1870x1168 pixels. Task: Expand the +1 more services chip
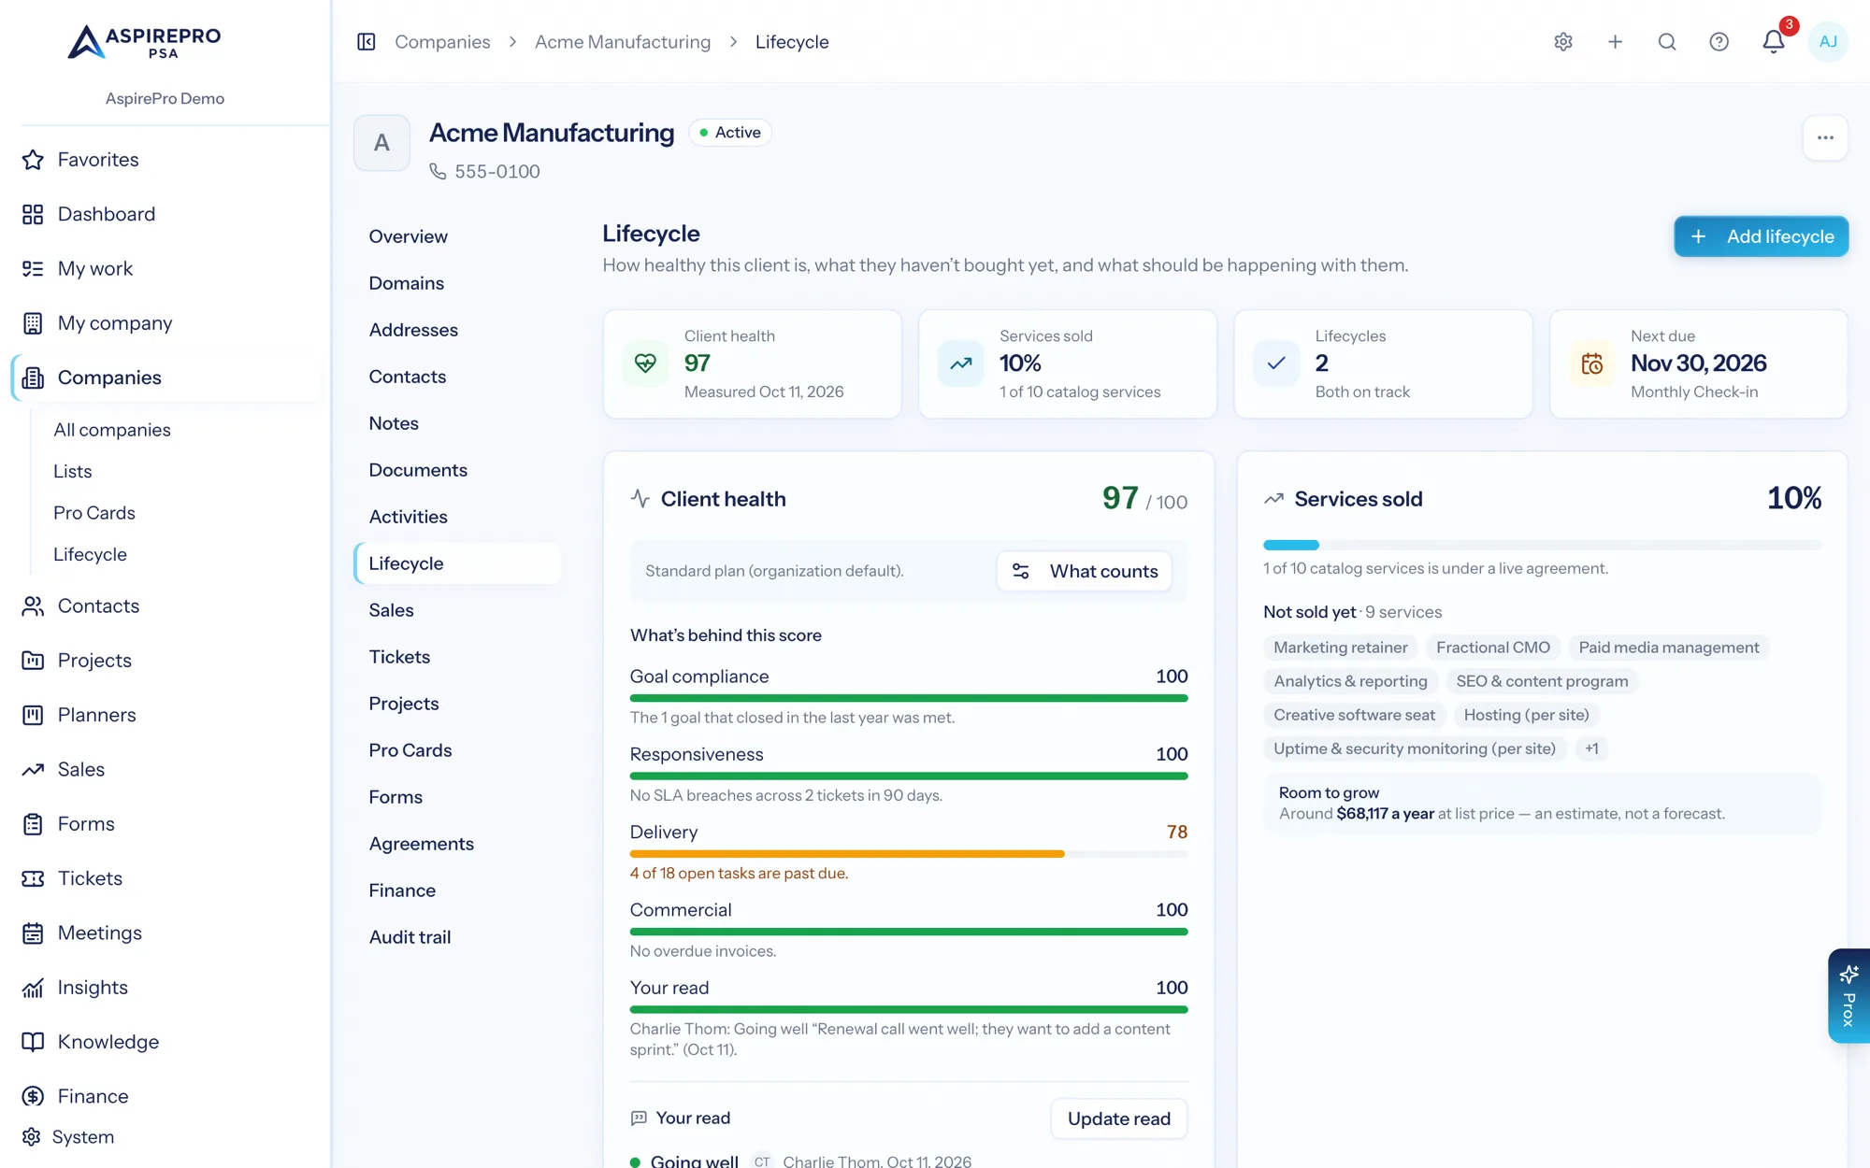[1591, 748]
